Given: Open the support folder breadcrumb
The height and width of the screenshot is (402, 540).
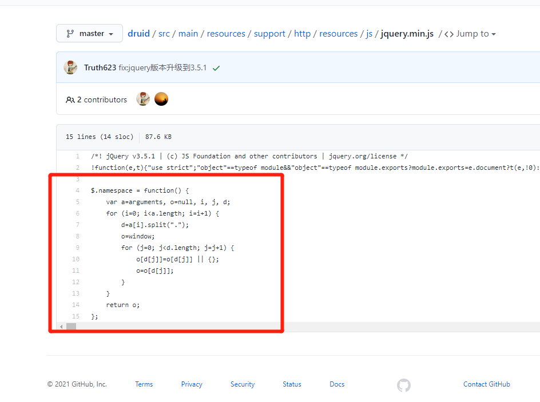Looking at the screenshot, I should [269, 33].
